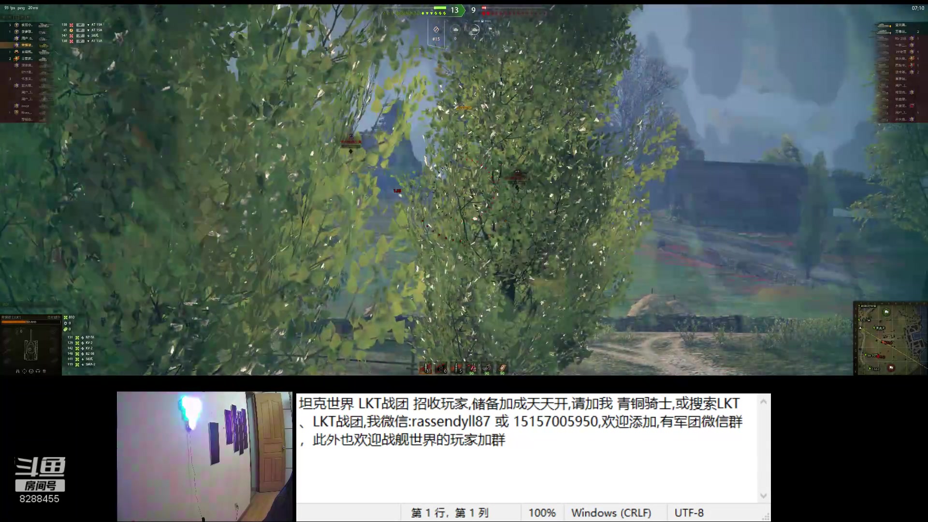The image size is (928, 522).
Task: Click the room number 8288455
Action: [x=39, y=499]
